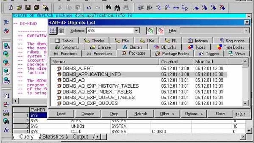Click the Indent lines toolbar icon
Viewport: 254px width, 143px height.
click(141, 7)
